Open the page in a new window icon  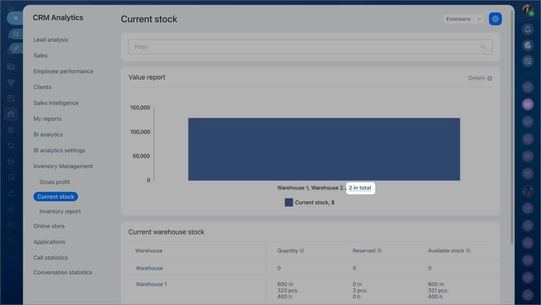click(x=16, y=34)
